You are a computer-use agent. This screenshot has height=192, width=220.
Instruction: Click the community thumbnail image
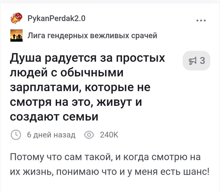(17, 36)
